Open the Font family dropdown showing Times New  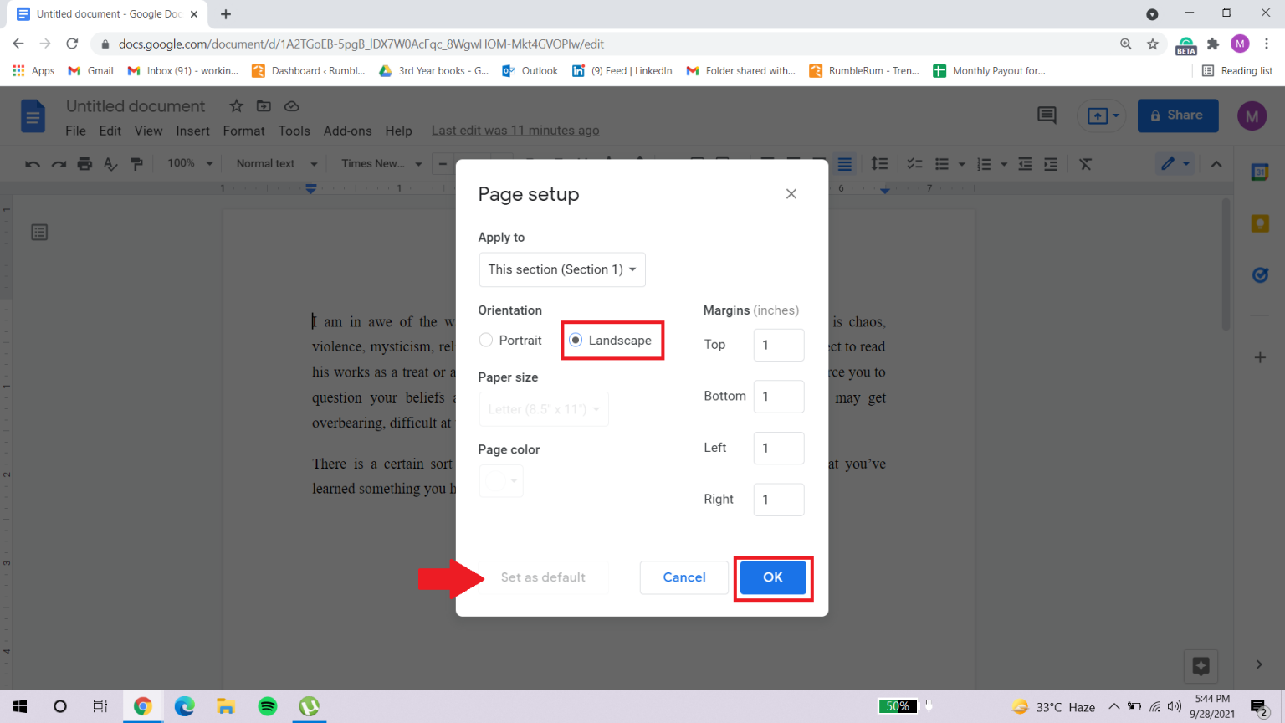click(378, 163)
